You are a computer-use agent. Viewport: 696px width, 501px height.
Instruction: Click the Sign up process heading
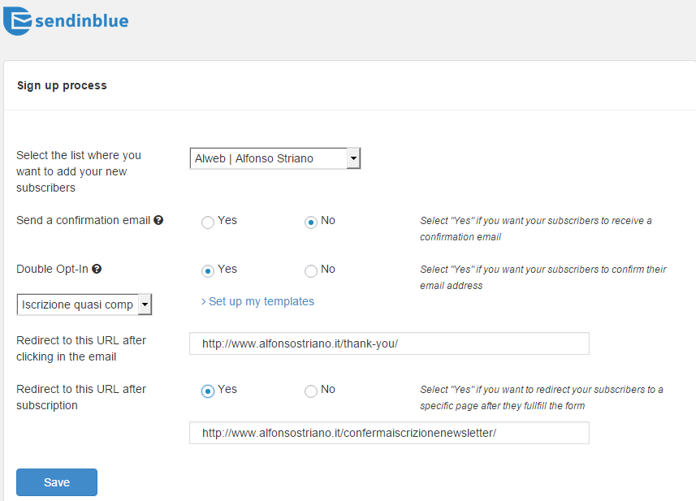point(63,85)
